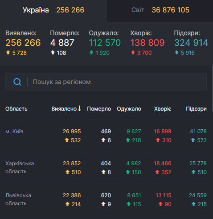Click the orange arrow beside Kyiv's 532
This screenshot has width=213, height=219.
tap(67, 140)
